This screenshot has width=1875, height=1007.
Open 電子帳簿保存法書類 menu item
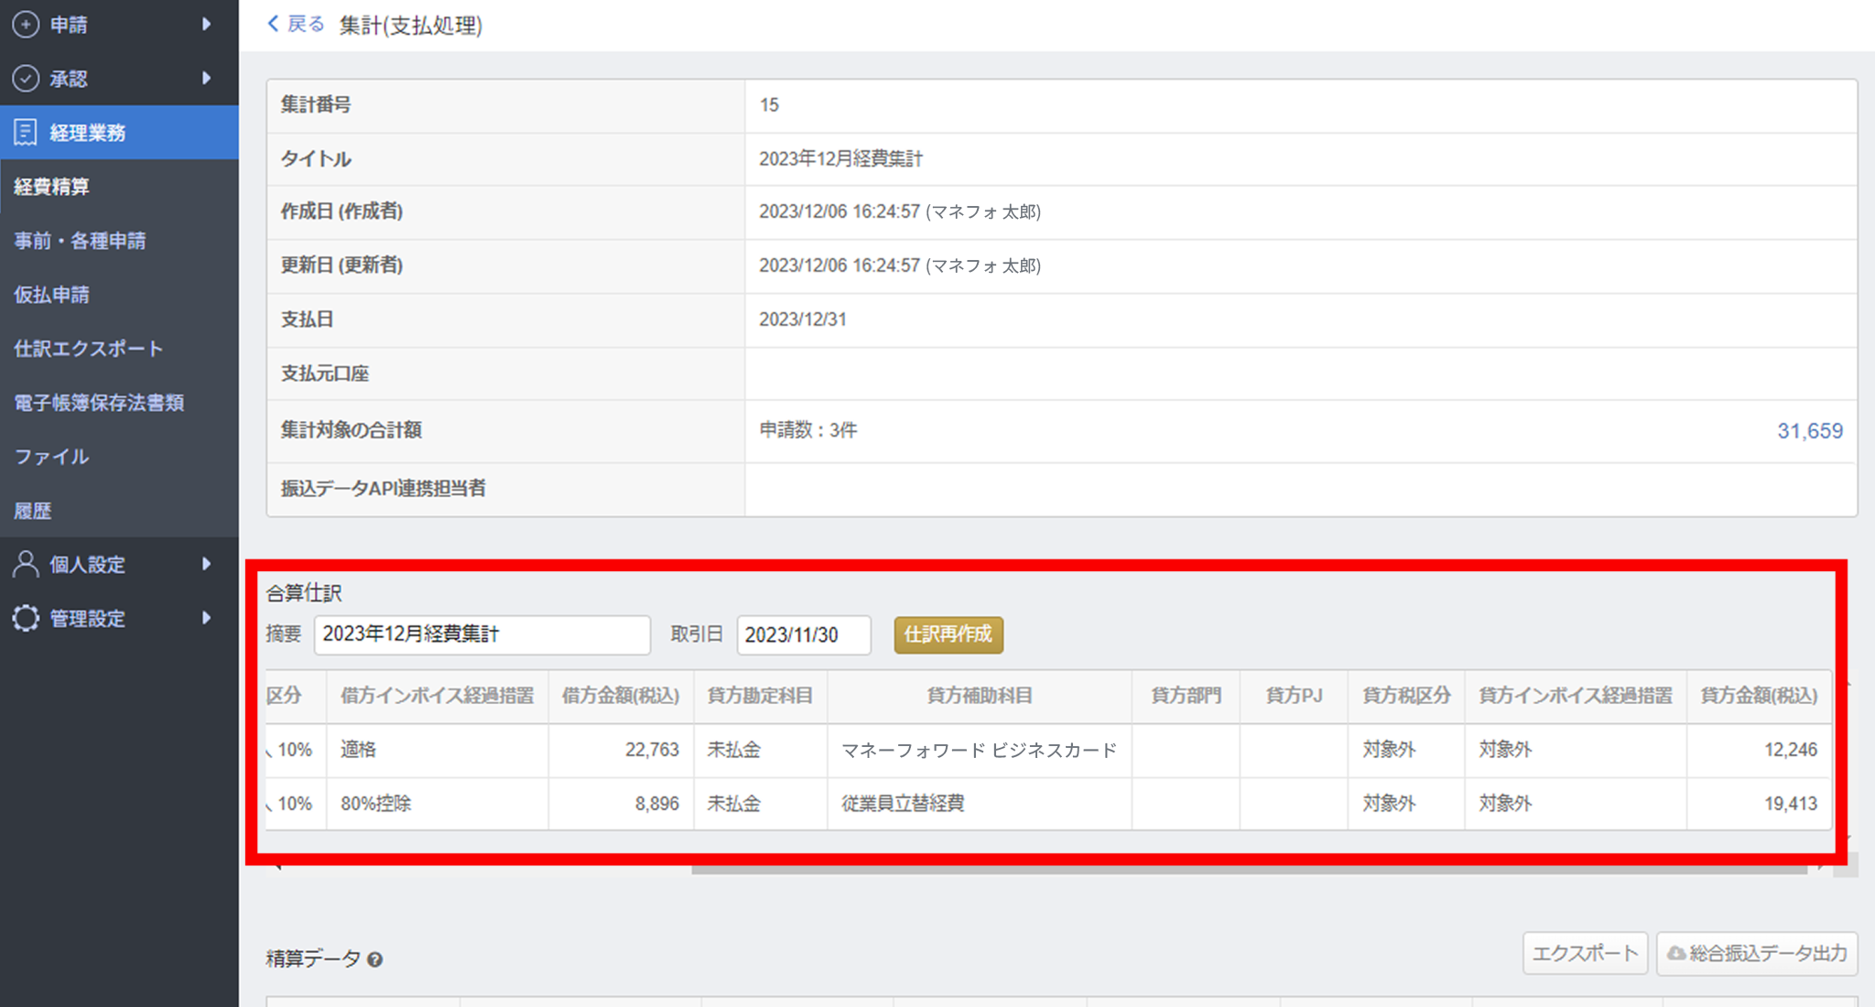coord(99,403)
